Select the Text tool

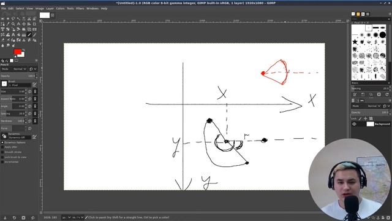[x=13, y=34]
